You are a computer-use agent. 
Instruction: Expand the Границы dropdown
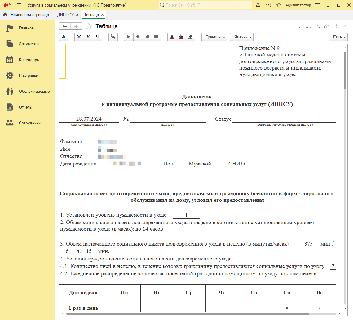[214, 37]
